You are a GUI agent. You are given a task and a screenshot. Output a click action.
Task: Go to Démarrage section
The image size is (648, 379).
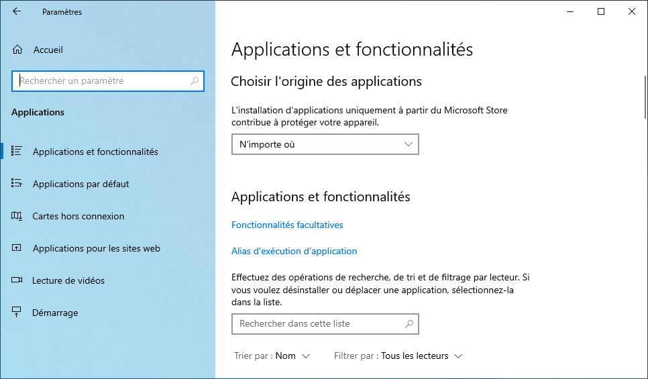pos(55,313)
